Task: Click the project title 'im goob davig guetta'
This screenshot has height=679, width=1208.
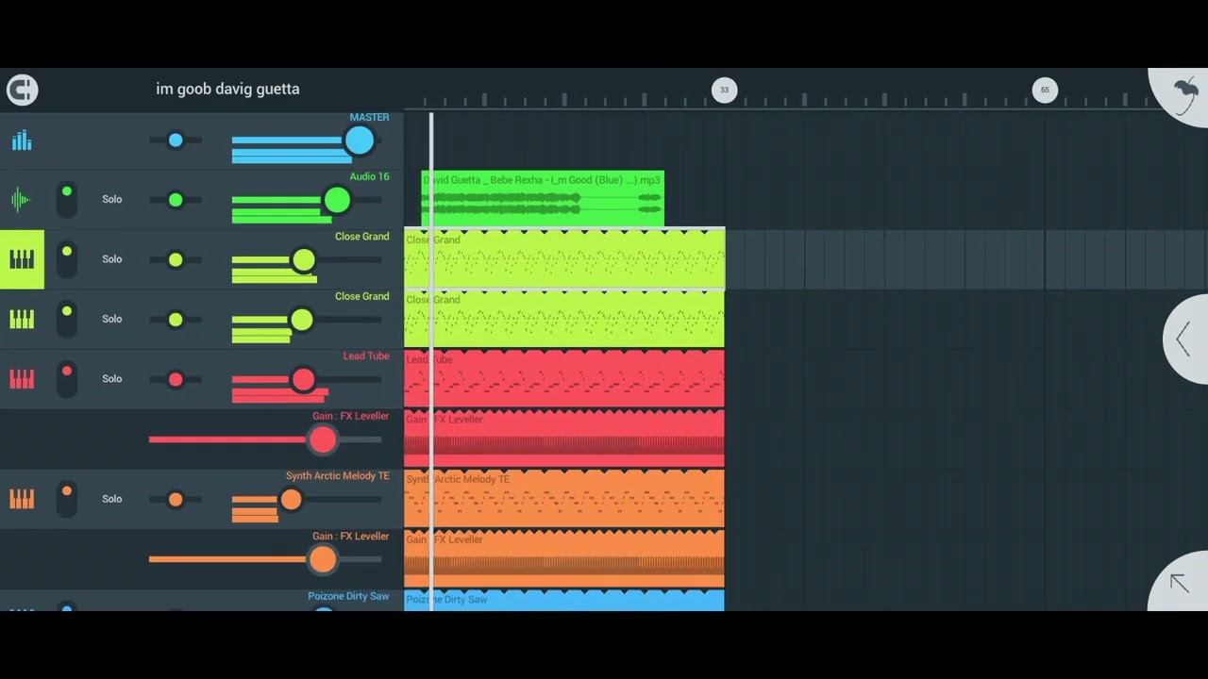Action: point(227,89)
